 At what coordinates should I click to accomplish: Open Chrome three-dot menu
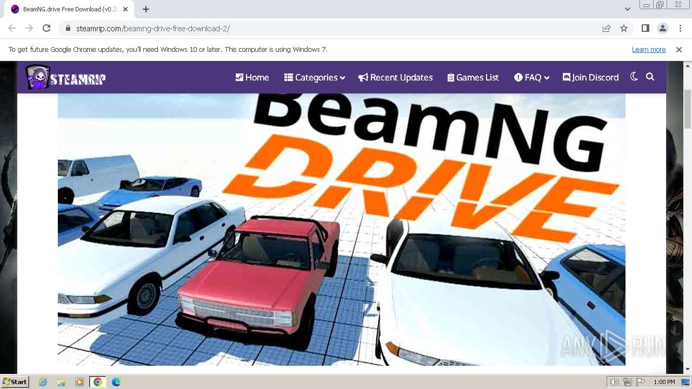point(680,28)
